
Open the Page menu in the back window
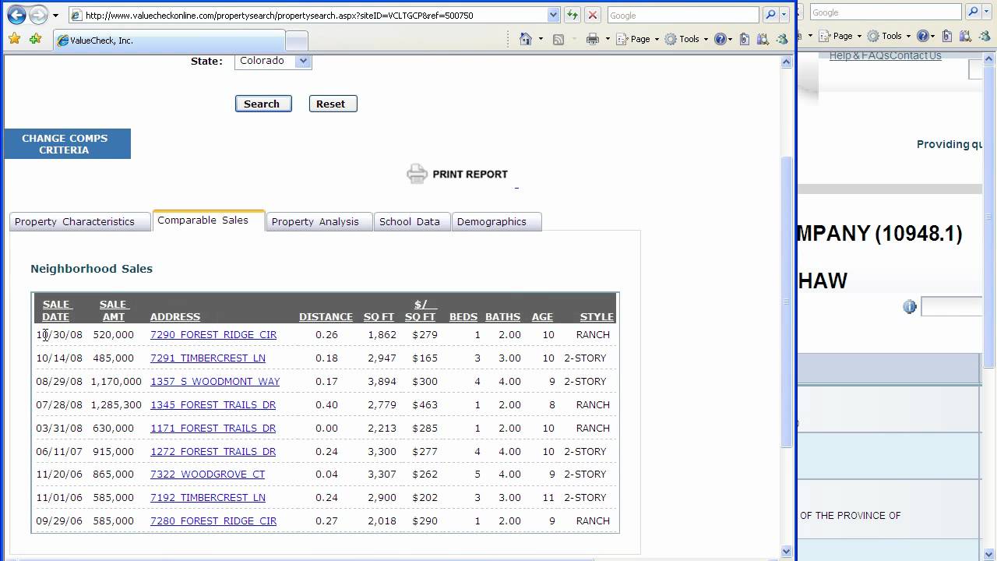coord(841,36)
